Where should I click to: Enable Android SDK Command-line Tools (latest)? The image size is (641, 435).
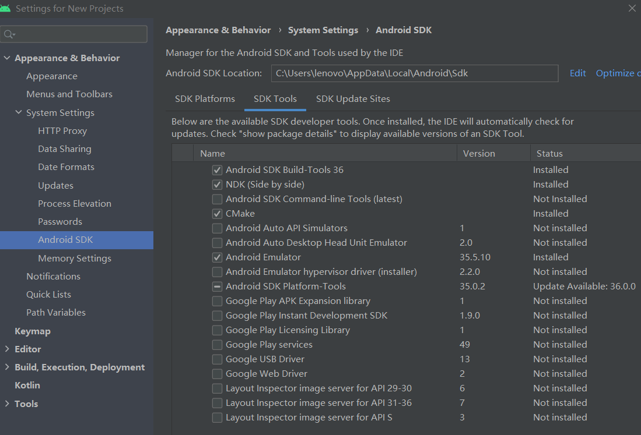(x=217, y=199)
